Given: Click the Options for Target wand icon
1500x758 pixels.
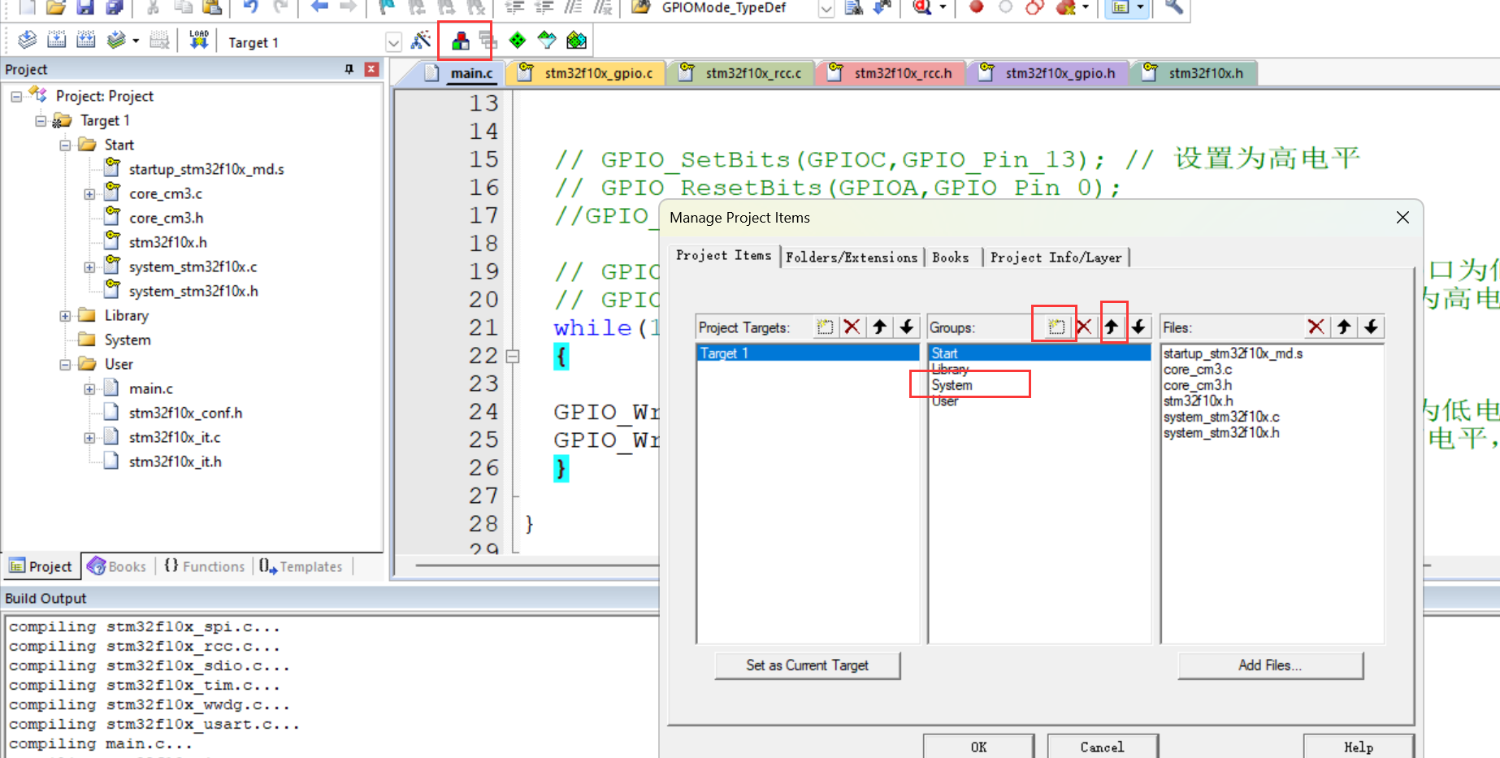Looking at the screenshot, I should point(421,41).
